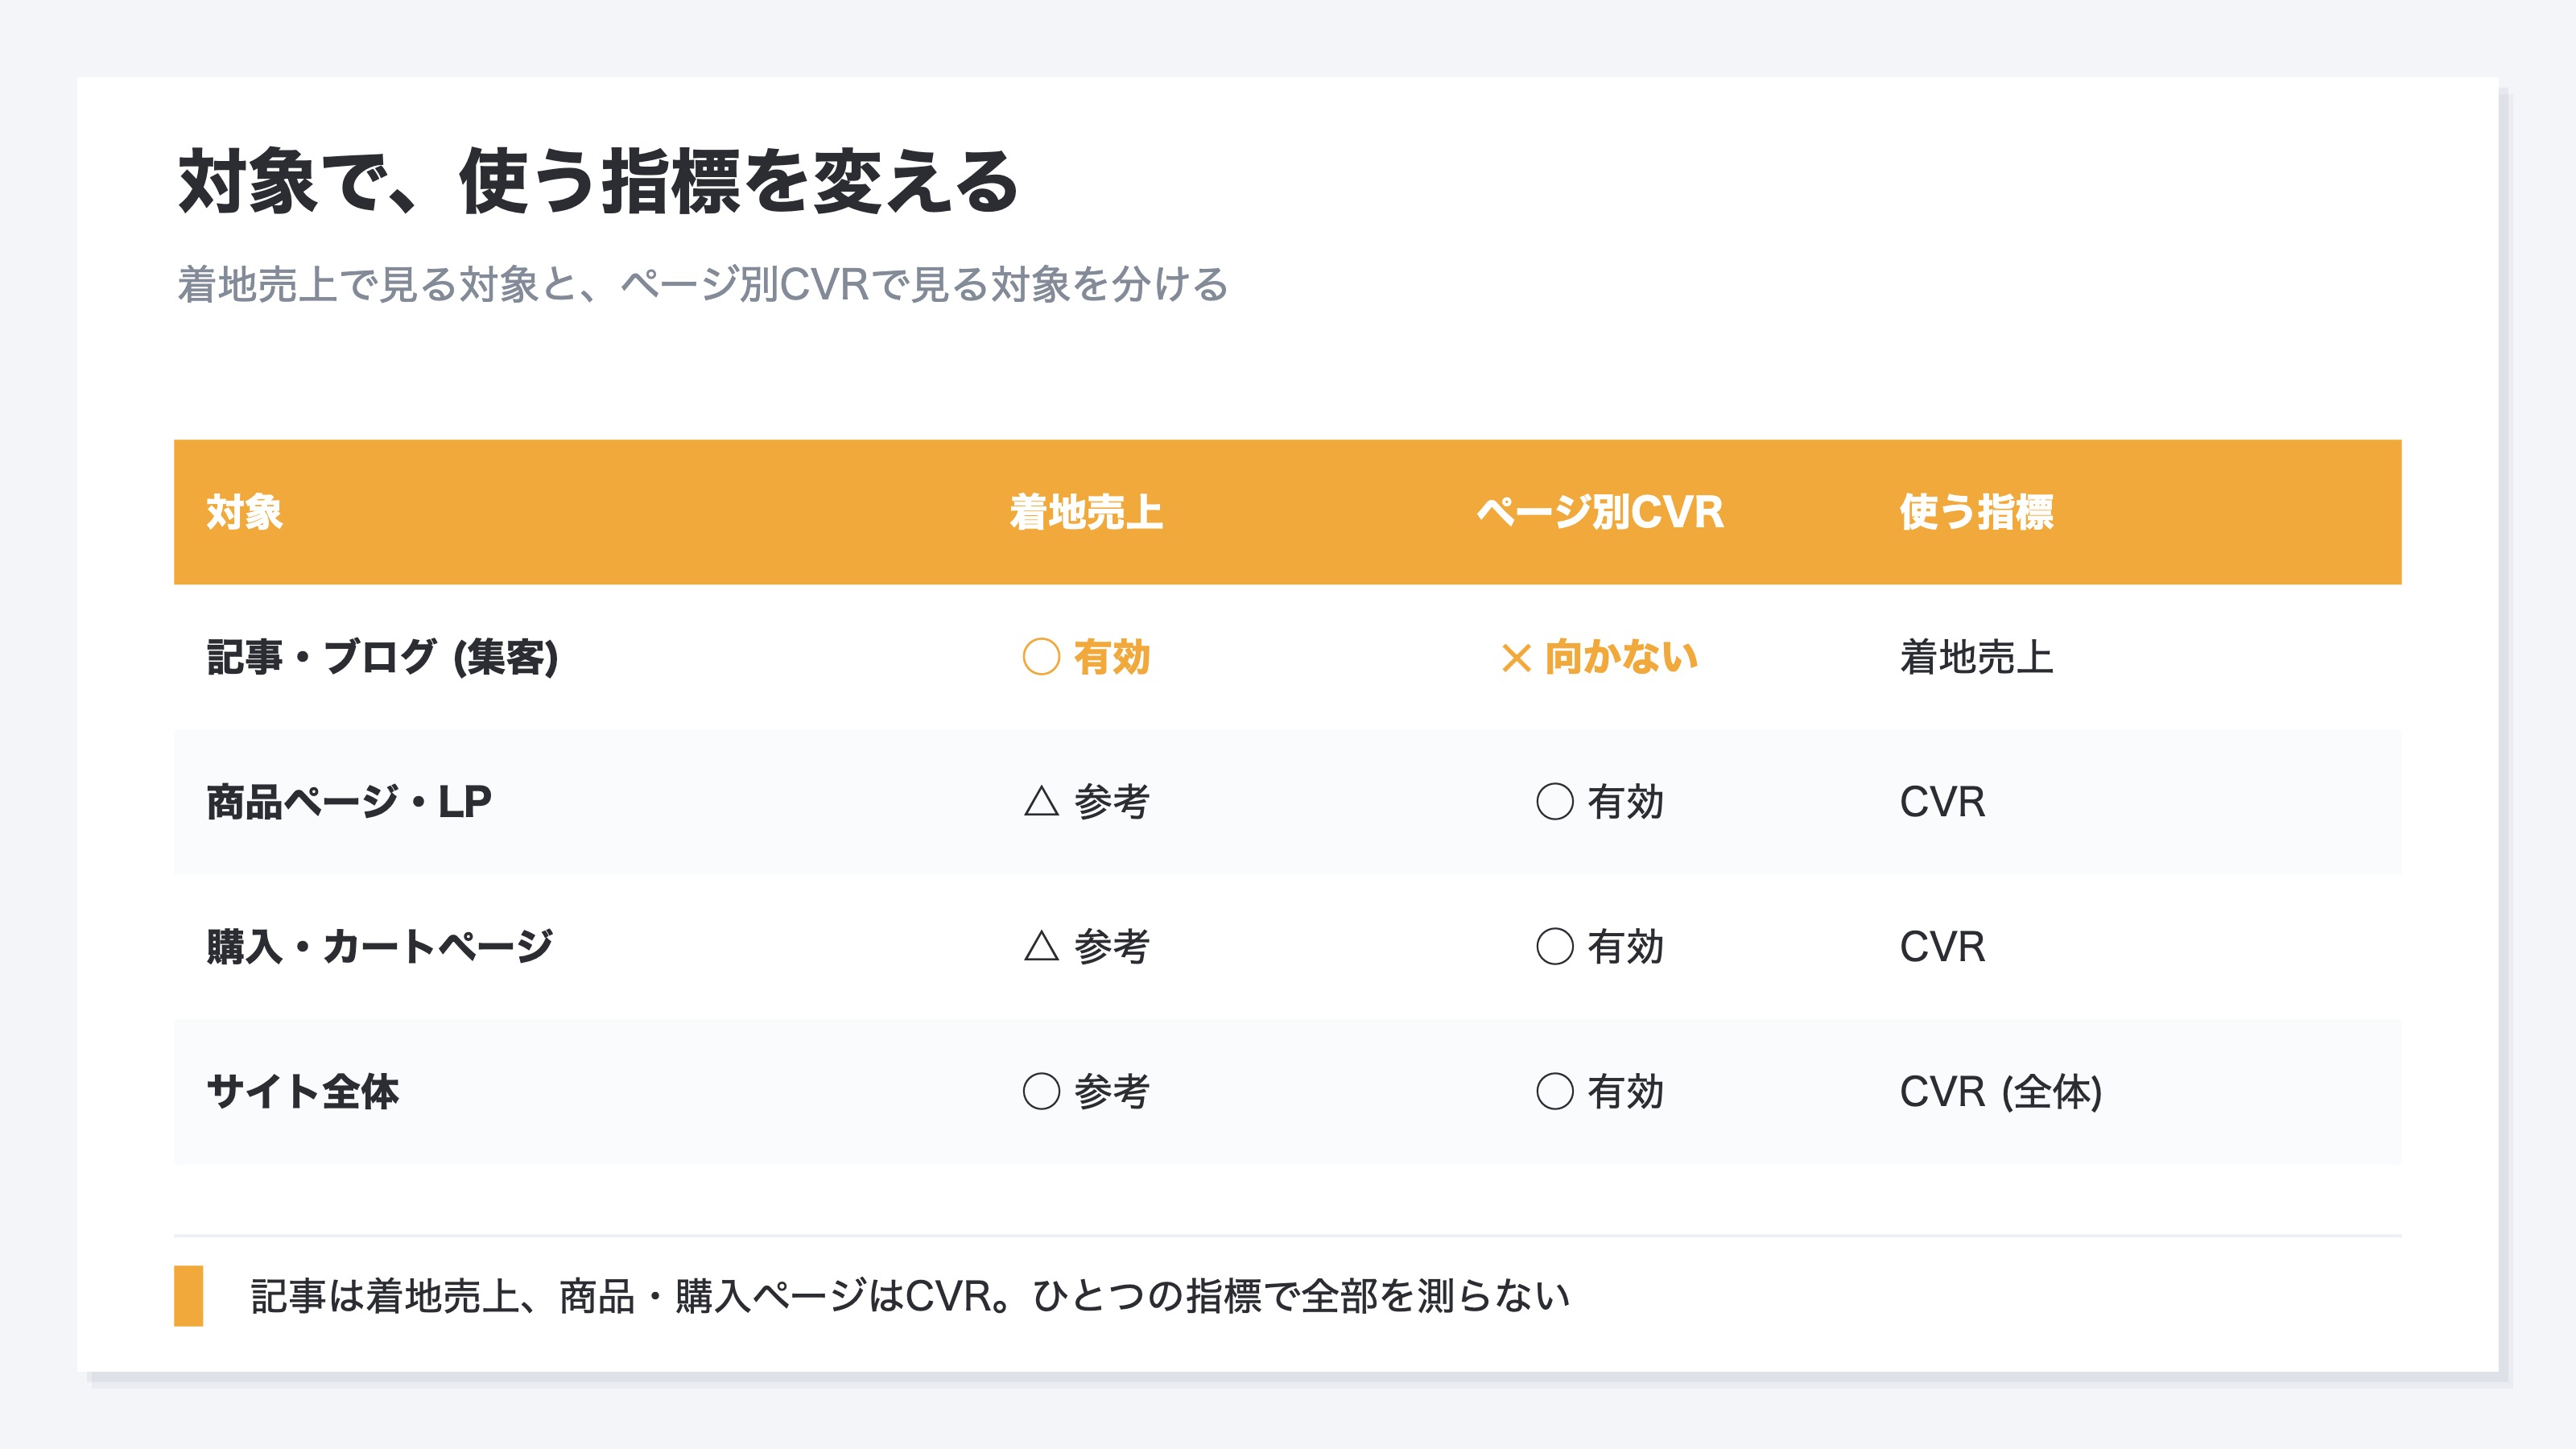
Task: Click ○ 有効 in the 商品ページ・LP row
Action: (1600, 802)
